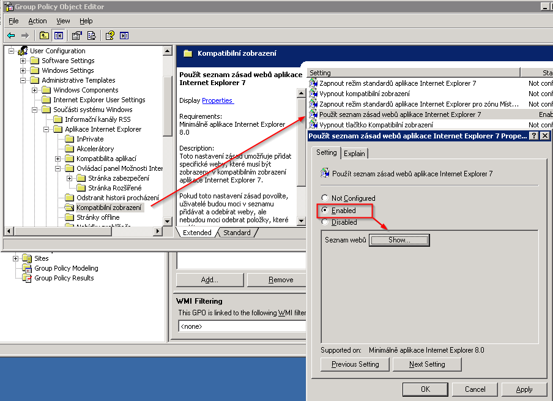This screenshot has height=401, width=553.
Task: Expand the Stránka zabezpečení node
Action: pyautogui.click(x=70, y=178)
